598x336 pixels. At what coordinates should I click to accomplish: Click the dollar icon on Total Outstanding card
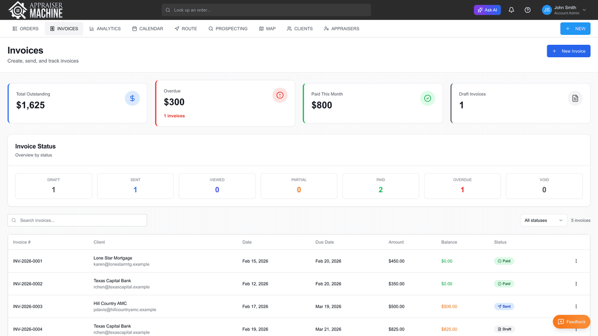(132, 98)
